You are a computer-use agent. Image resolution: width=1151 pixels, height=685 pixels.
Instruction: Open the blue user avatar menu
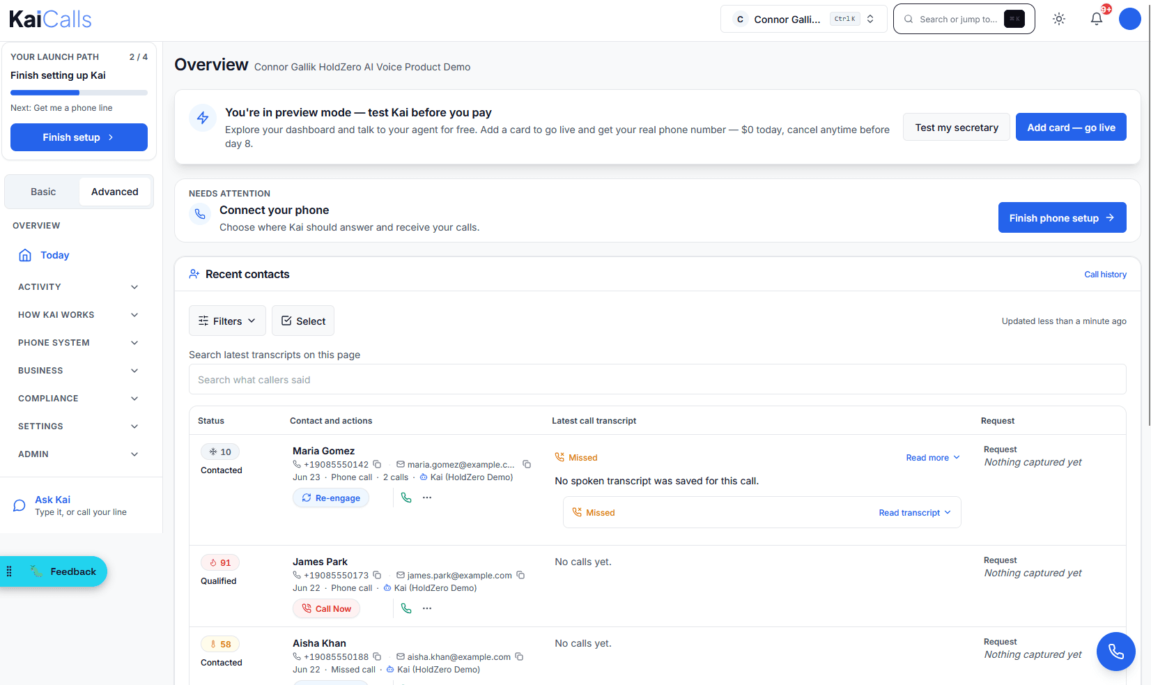click(1129, 20)
